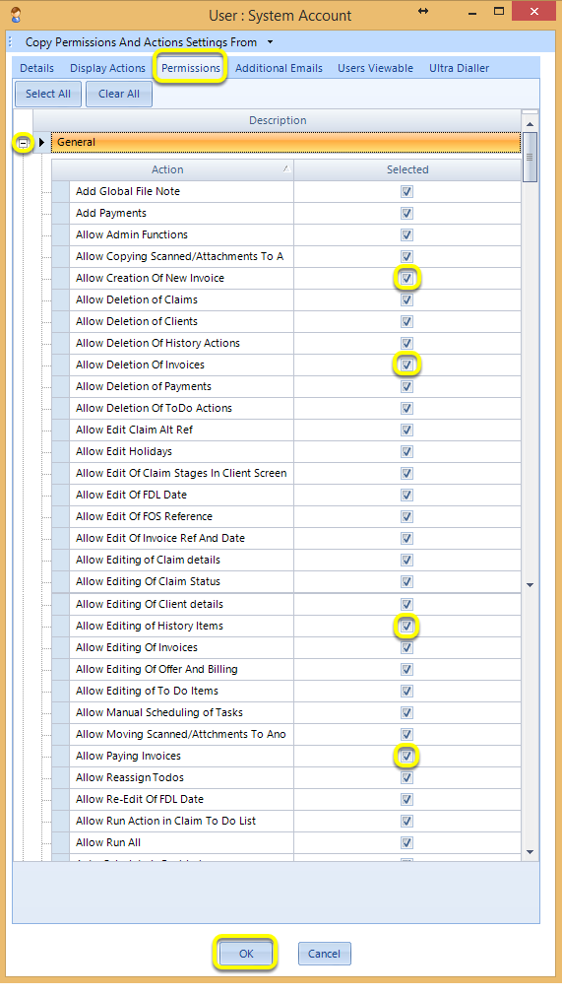Select the Allow Re-Edit Of FDL Date row
The image size is (562, 995).
[286, 800]
